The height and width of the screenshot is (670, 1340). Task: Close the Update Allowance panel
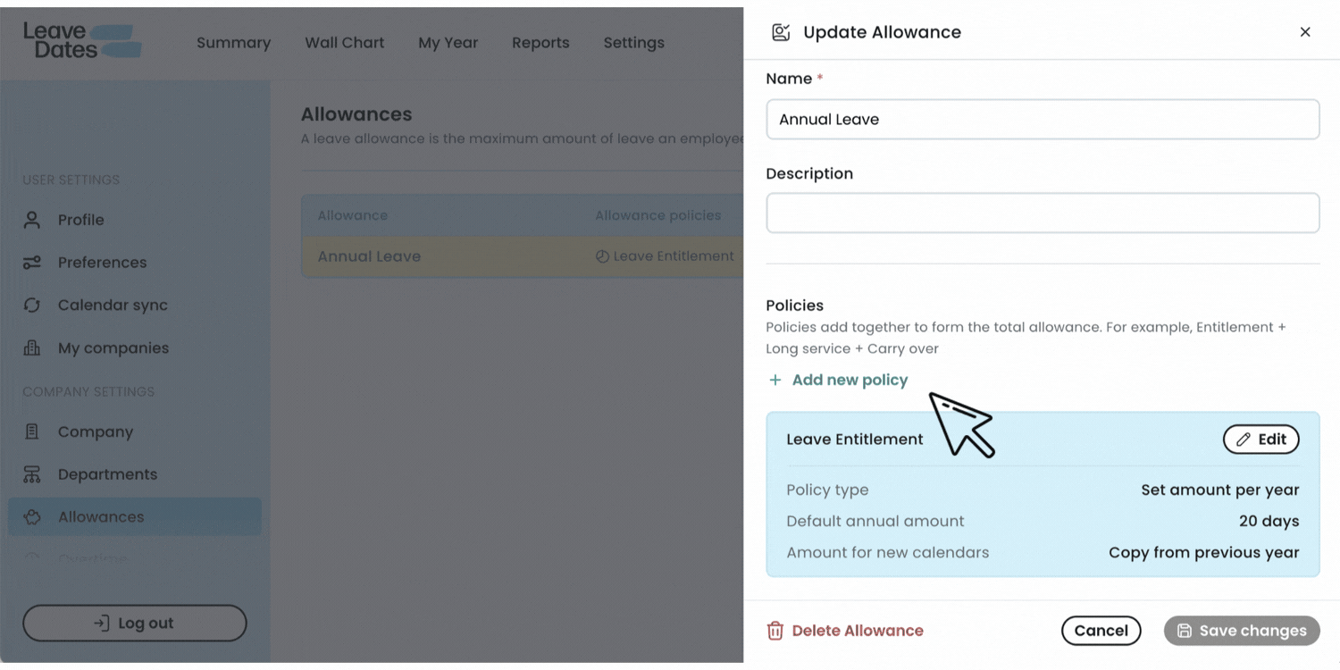(x=1304, y=32)
